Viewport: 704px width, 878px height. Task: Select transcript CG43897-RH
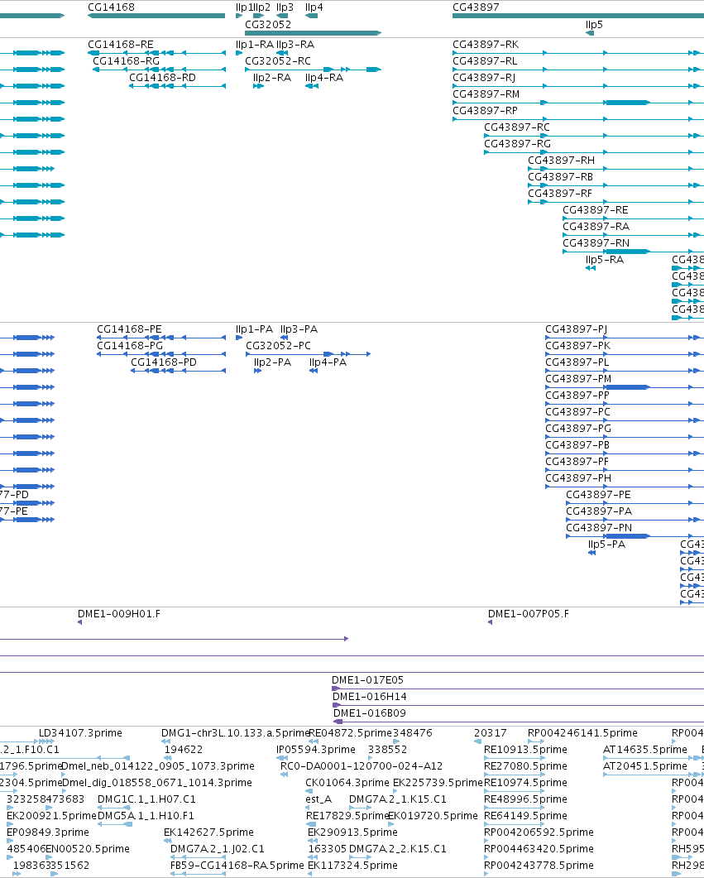[x=561, y=161]
